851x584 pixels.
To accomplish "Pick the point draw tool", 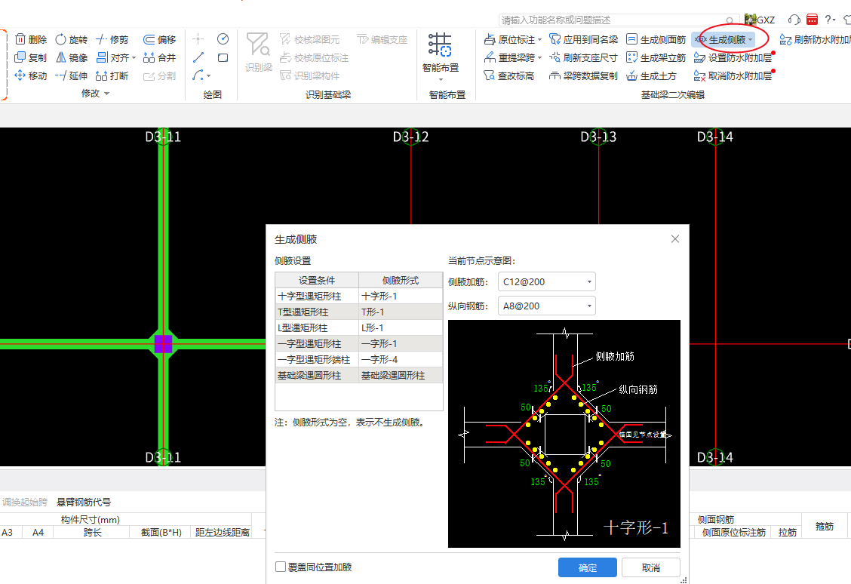I will point(198,39).
